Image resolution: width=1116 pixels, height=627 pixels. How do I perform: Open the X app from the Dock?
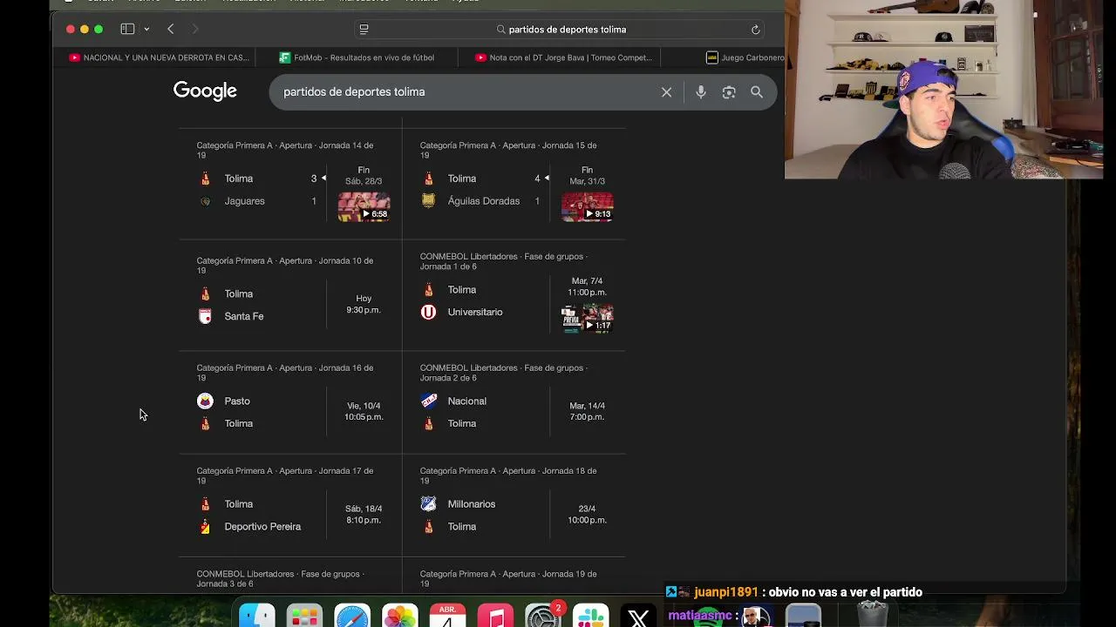(x=638, y=617)
